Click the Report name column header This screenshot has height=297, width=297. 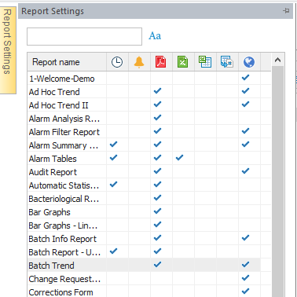coord(67,62)
